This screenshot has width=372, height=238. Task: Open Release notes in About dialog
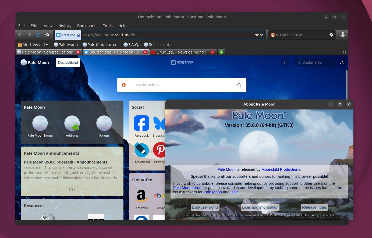pyautogui.click(x=314, y=207)
